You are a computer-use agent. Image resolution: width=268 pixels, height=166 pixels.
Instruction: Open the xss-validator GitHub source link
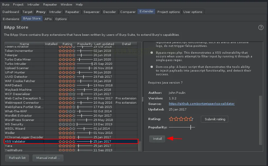point(201,104)
